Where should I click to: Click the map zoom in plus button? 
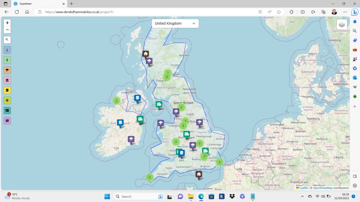pyautogui.click(x=7, y=23)
